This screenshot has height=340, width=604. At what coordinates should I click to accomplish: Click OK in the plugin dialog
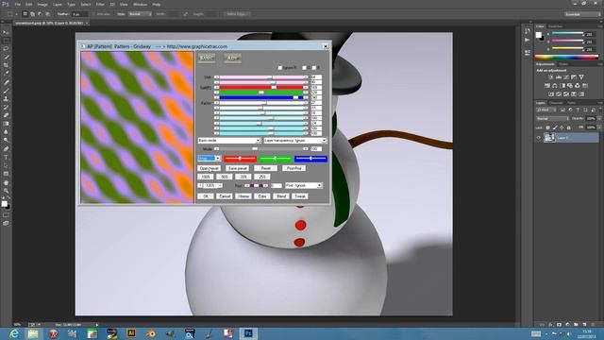click(x=206, y=196)
